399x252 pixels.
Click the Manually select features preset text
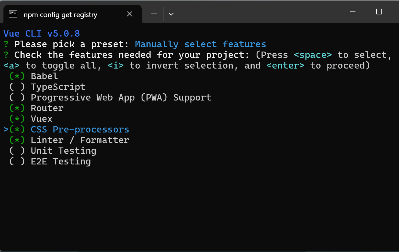[200, 44]
